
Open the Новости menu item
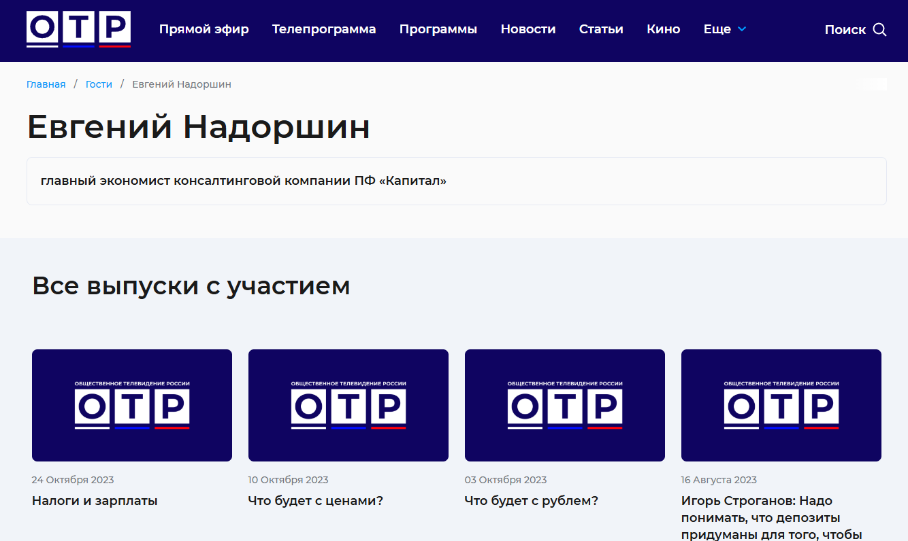528,29
